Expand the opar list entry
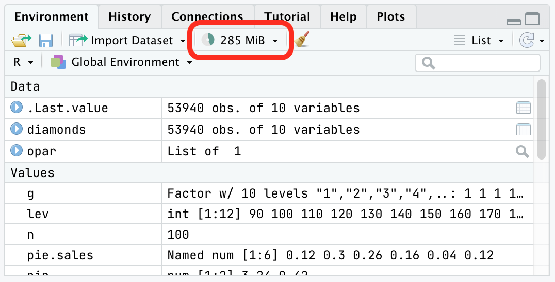Image resolution: width=555 pixels, height=282 pixels. click(x=17, y=151)
